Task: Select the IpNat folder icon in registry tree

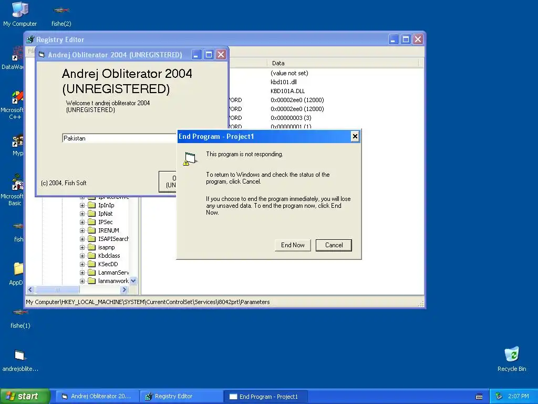Action: pos(91,214)
